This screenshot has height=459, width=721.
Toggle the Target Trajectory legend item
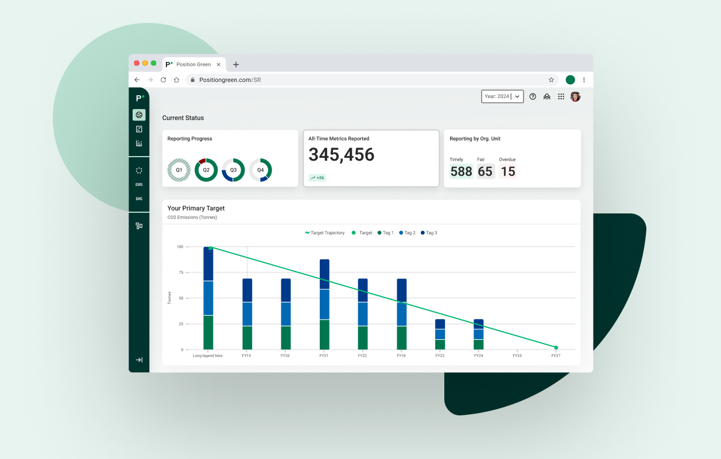324,232
